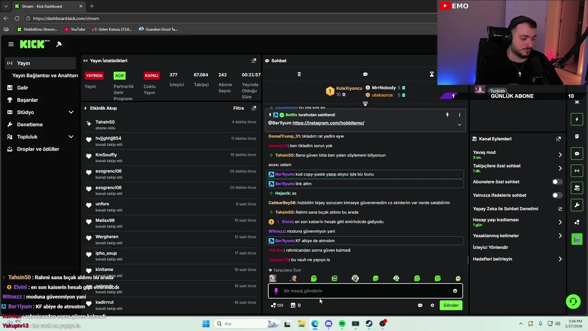Pop out the Kanal Eylemleri panel
Image resolution: width=588 pixels, height=331 pixels.
pyautogui.click(x=559, y=139)
